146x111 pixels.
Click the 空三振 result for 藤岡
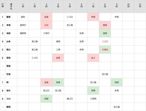pyautogui.click(x=116, y=107)
